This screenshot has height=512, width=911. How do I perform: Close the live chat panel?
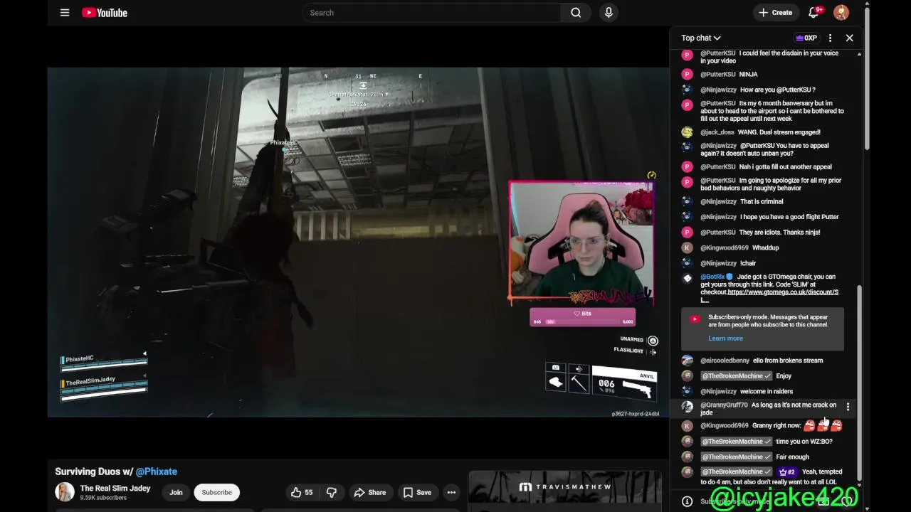849,38
